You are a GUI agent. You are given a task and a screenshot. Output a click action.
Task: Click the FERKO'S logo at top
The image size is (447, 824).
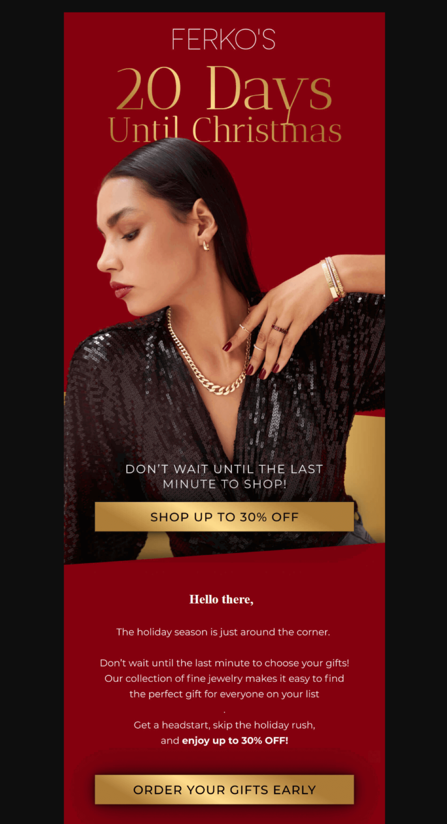(x=223, y=39)
